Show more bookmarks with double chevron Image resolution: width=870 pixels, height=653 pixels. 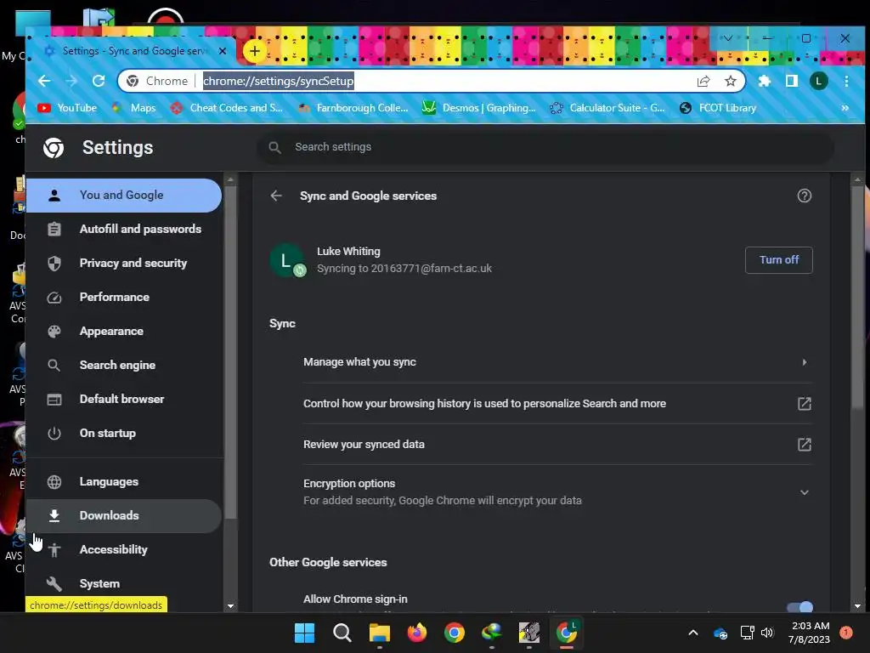845,108
